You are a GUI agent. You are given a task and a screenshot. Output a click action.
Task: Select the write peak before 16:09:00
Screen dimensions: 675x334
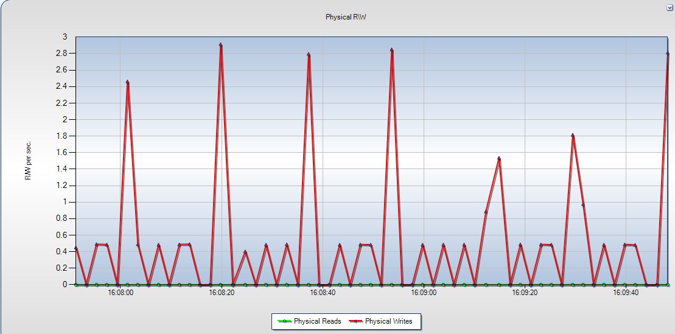click(x=392, y=50)
